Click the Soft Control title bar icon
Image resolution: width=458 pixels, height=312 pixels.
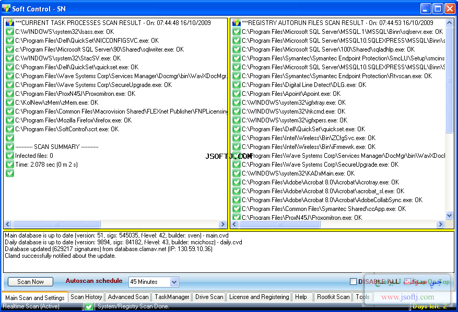pyautogui.click(x=6, y=8)
